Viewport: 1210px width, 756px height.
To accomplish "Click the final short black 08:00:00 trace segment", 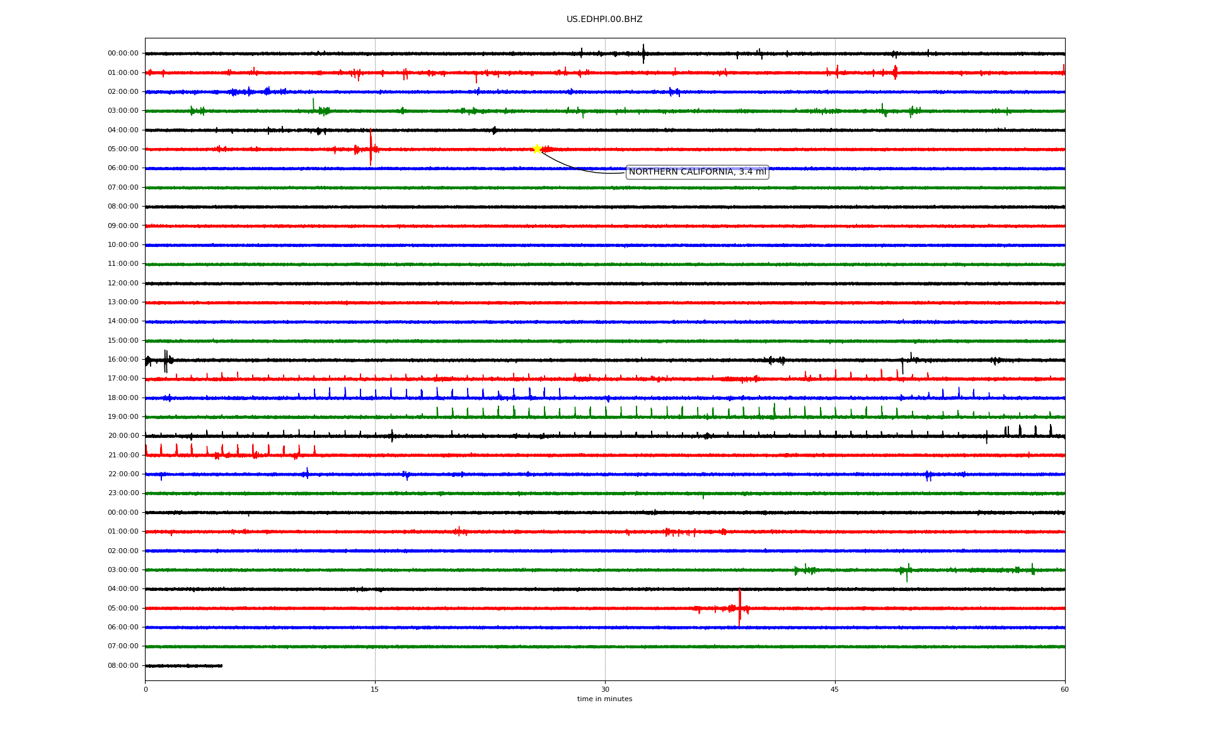I will coord(183,666).
